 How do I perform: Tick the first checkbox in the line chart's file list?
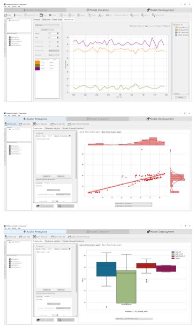[10, 37]
